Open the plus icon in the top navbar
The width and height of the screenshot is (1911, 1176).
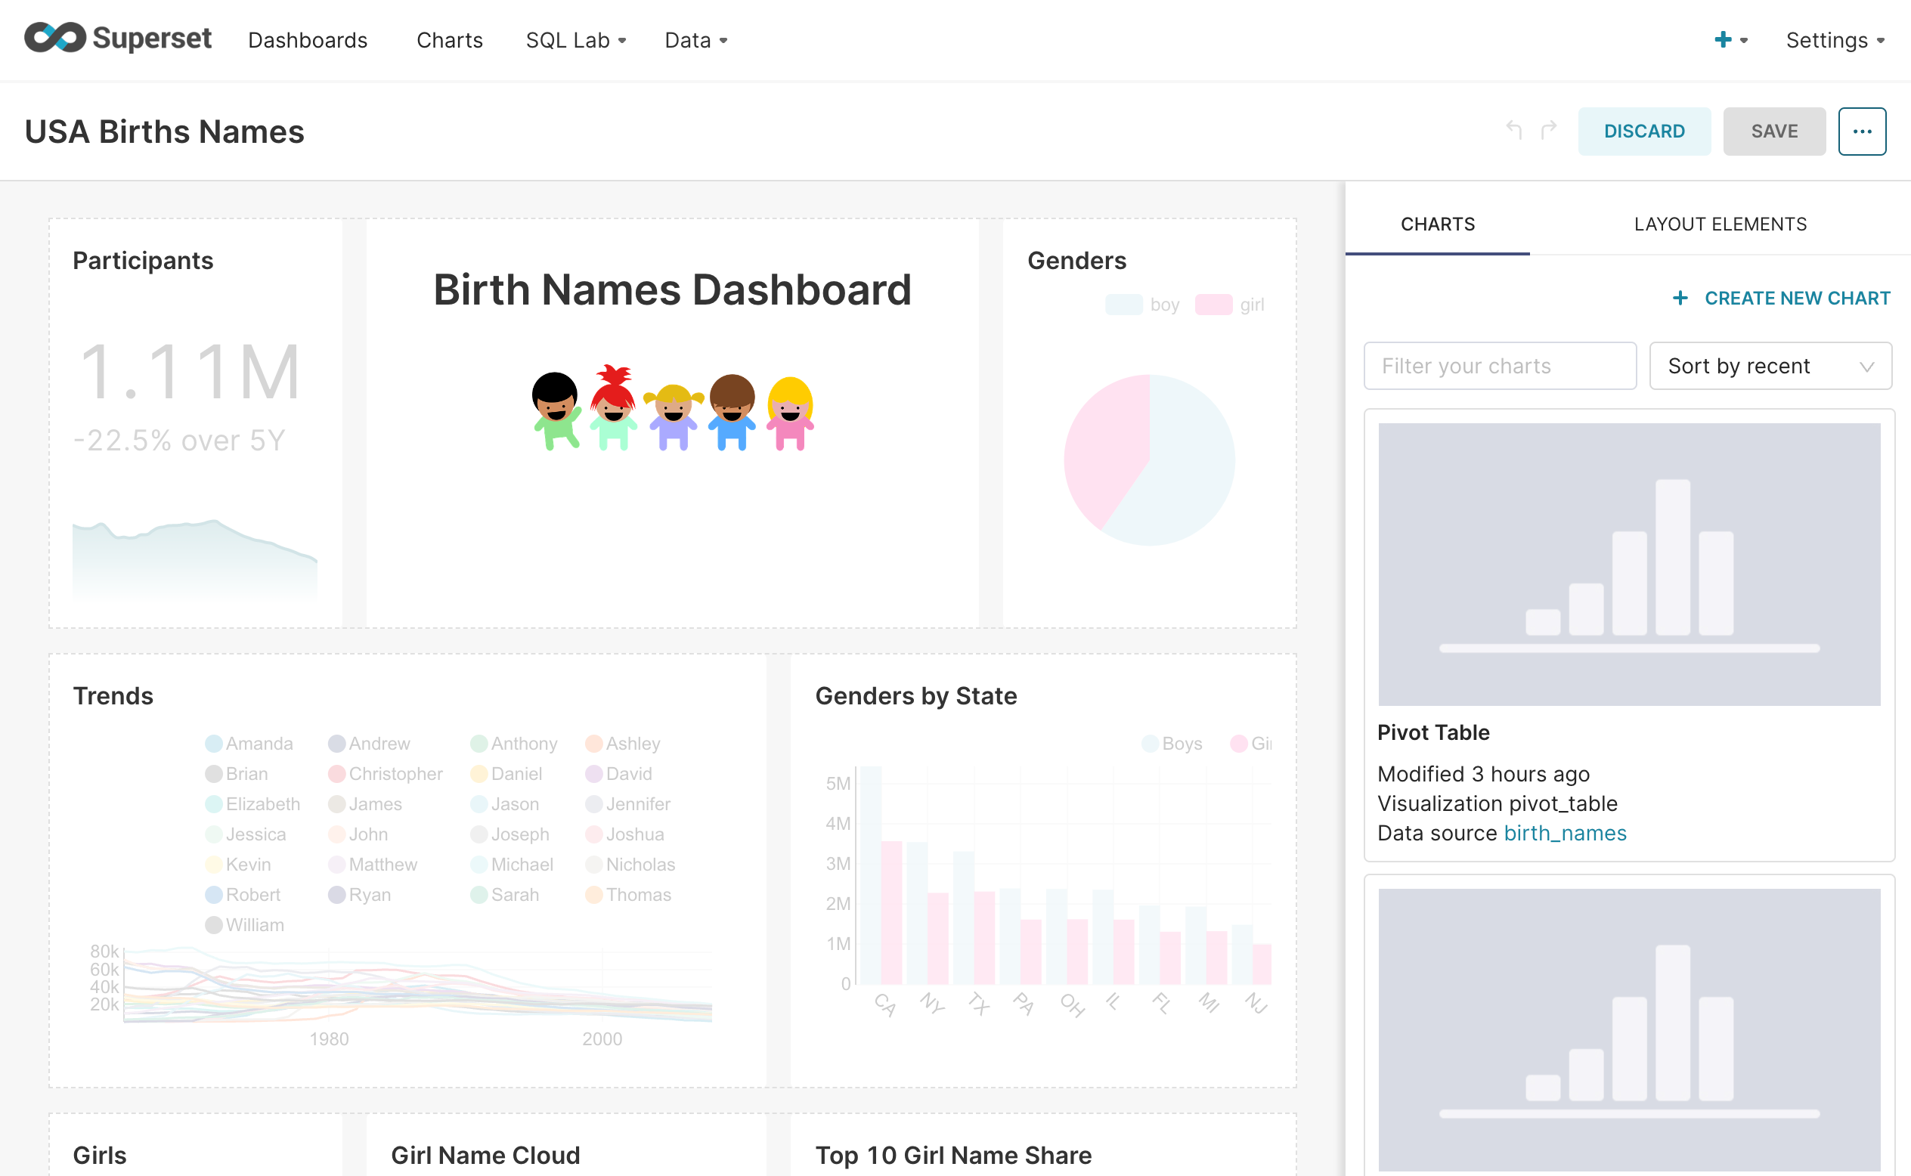click(1724, 39)
